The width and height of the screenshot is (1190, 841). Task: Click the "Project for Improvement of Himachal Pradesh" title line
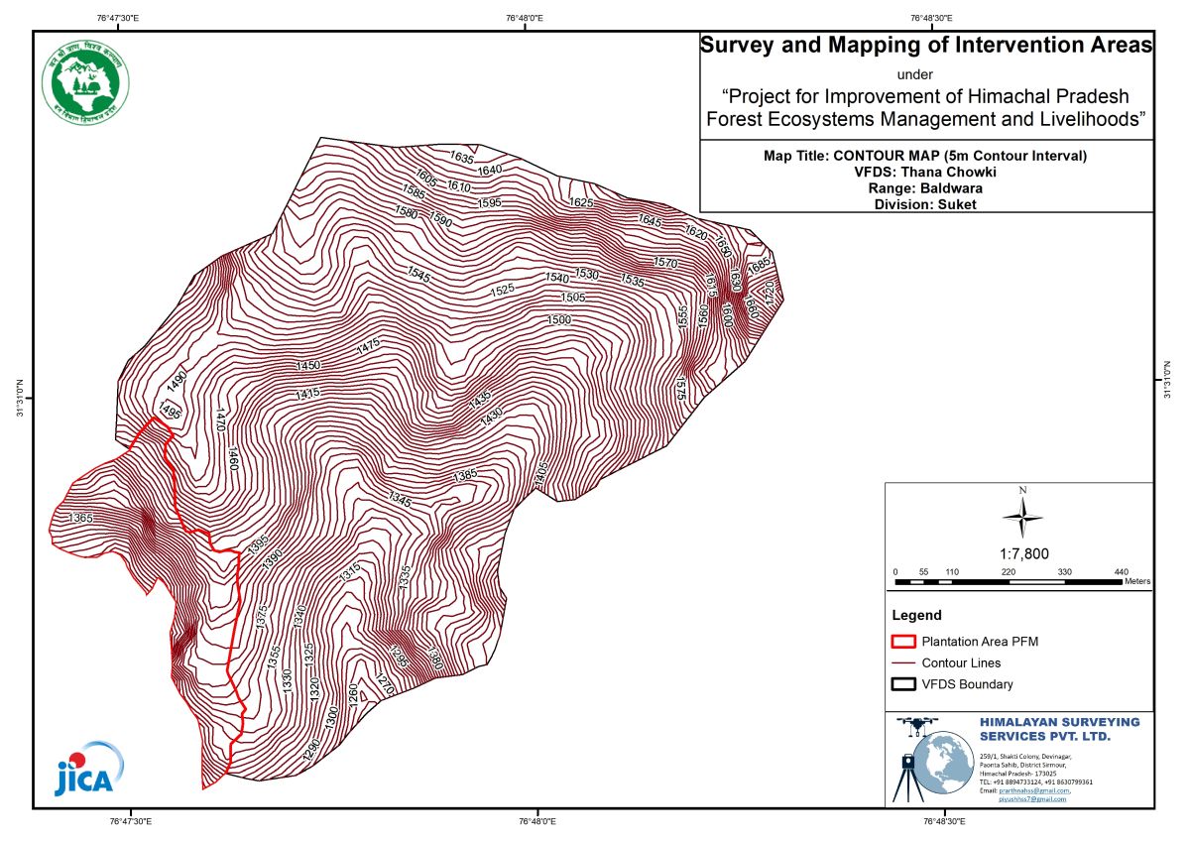(x=926, y=97)
